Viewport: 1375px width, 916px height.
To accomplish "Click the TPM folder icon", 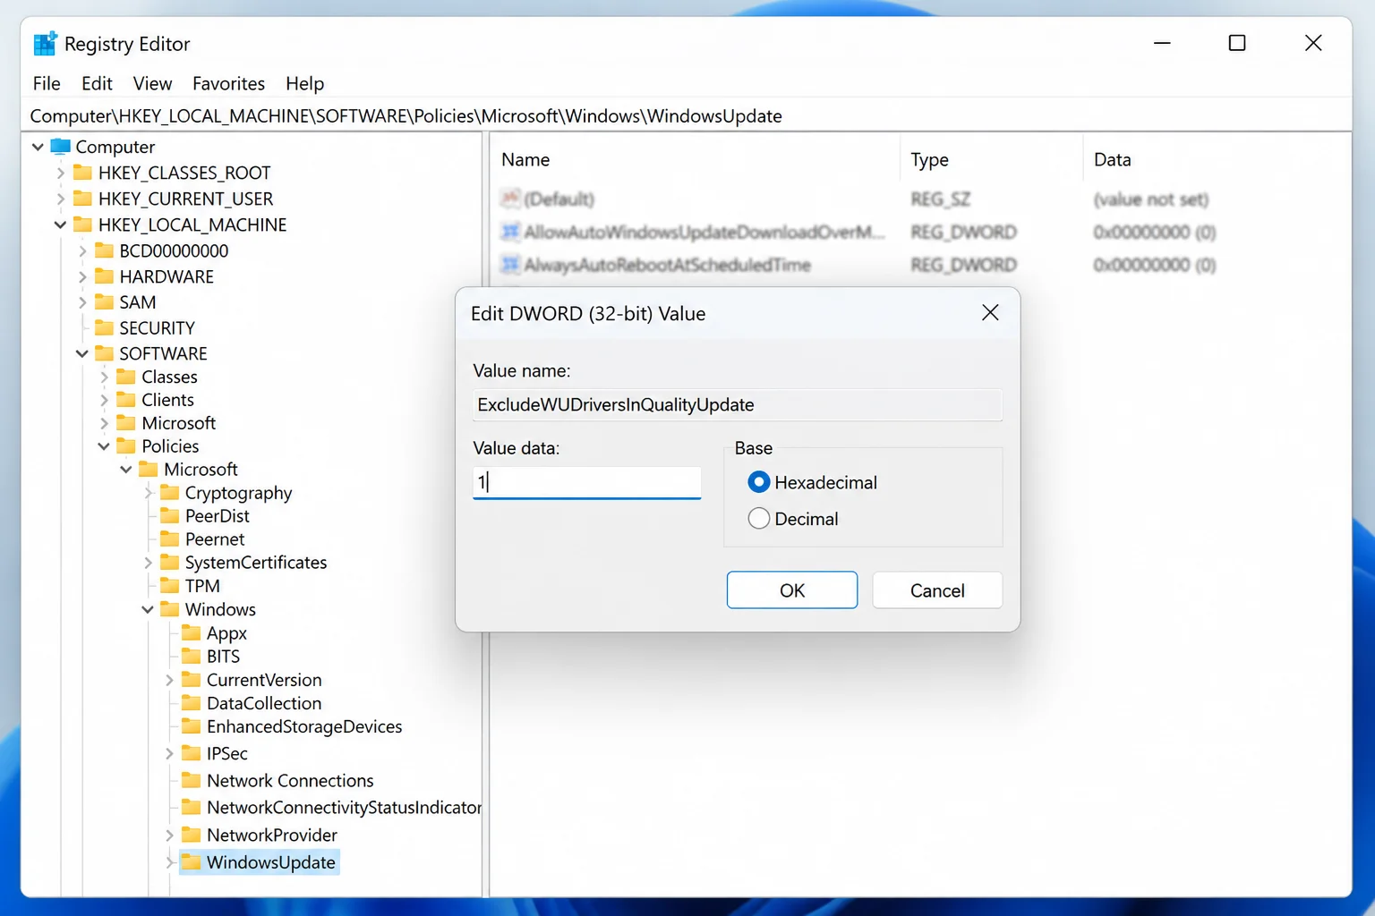I will point(169,585).
